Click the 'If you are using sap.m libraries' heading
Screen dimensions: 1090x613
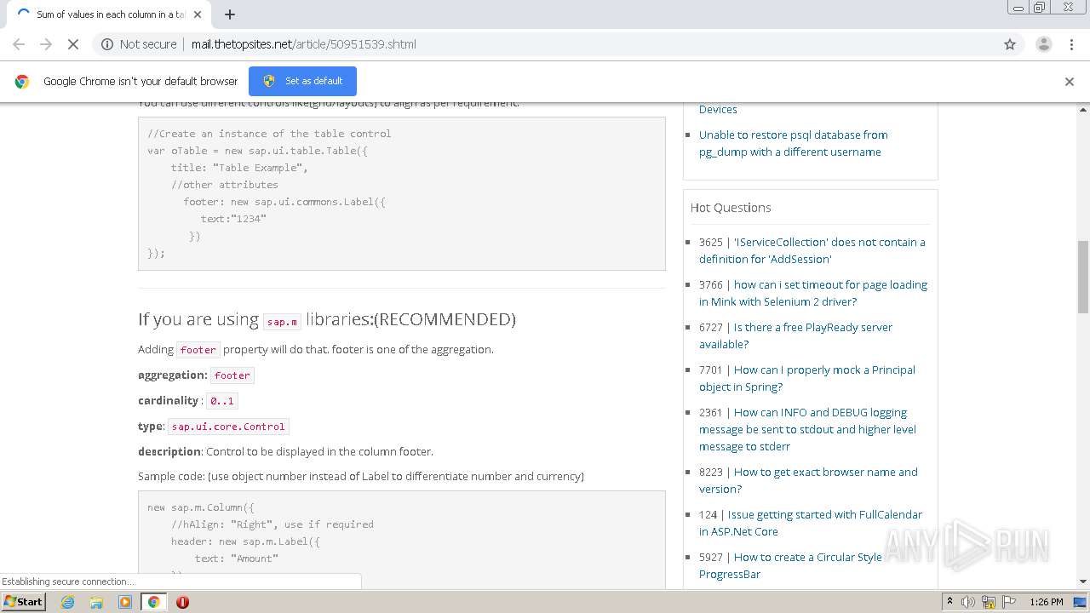click(327, 319)
